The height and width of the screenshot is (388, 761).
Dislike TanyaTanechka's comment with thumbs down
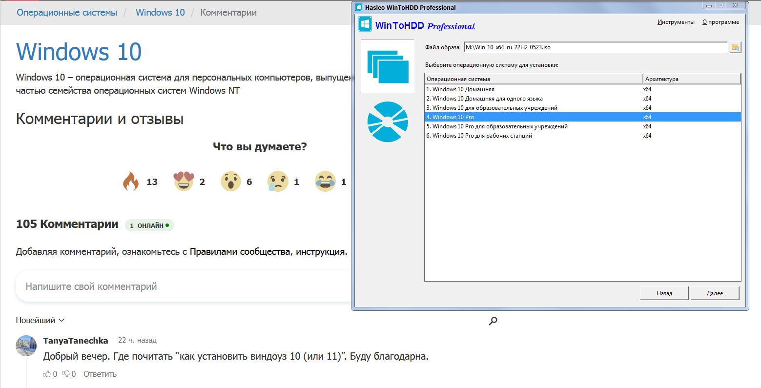[65, 374]
